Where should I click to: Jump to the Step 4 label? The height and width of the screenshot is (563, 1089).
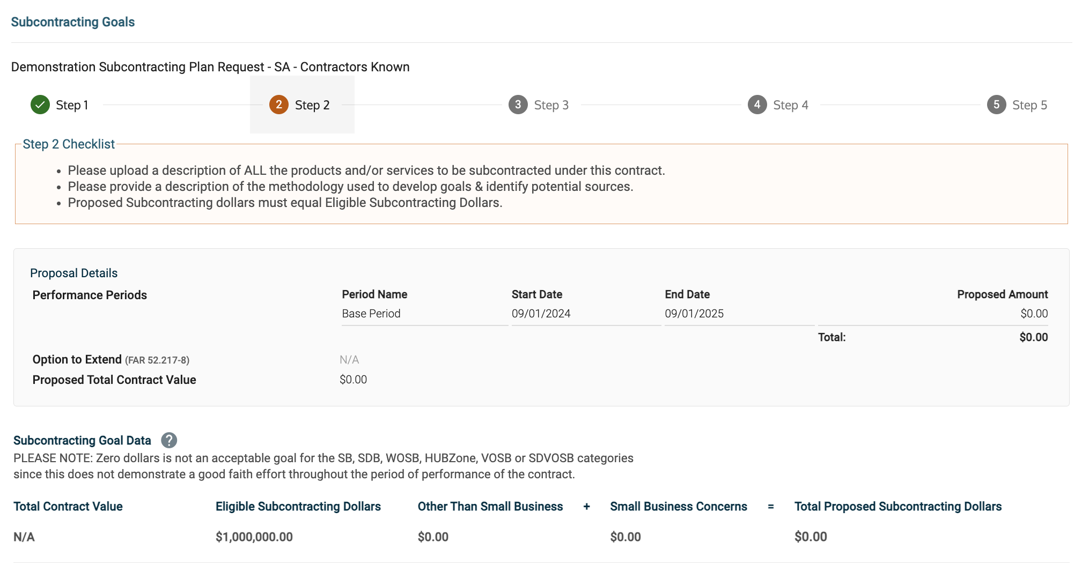790,105
